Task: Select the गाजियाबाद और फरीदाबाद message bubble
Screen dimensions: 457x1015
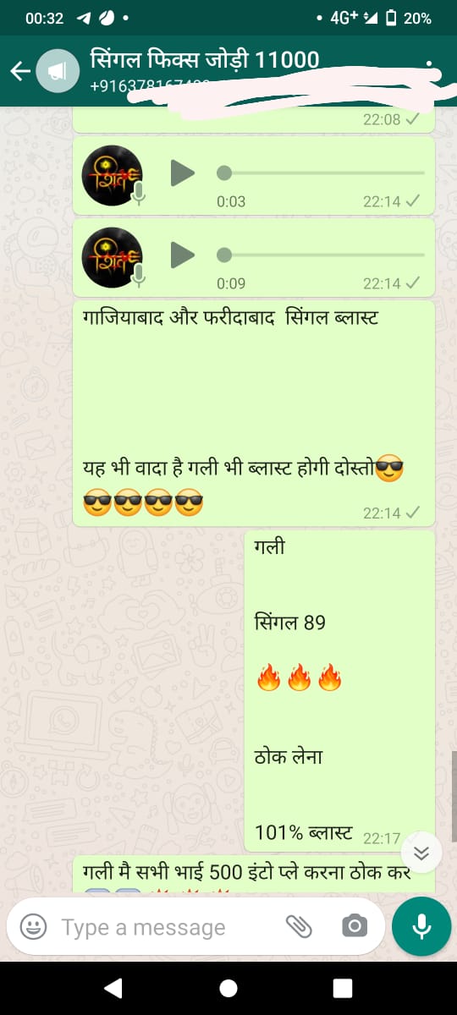Action: coord(254,413)
